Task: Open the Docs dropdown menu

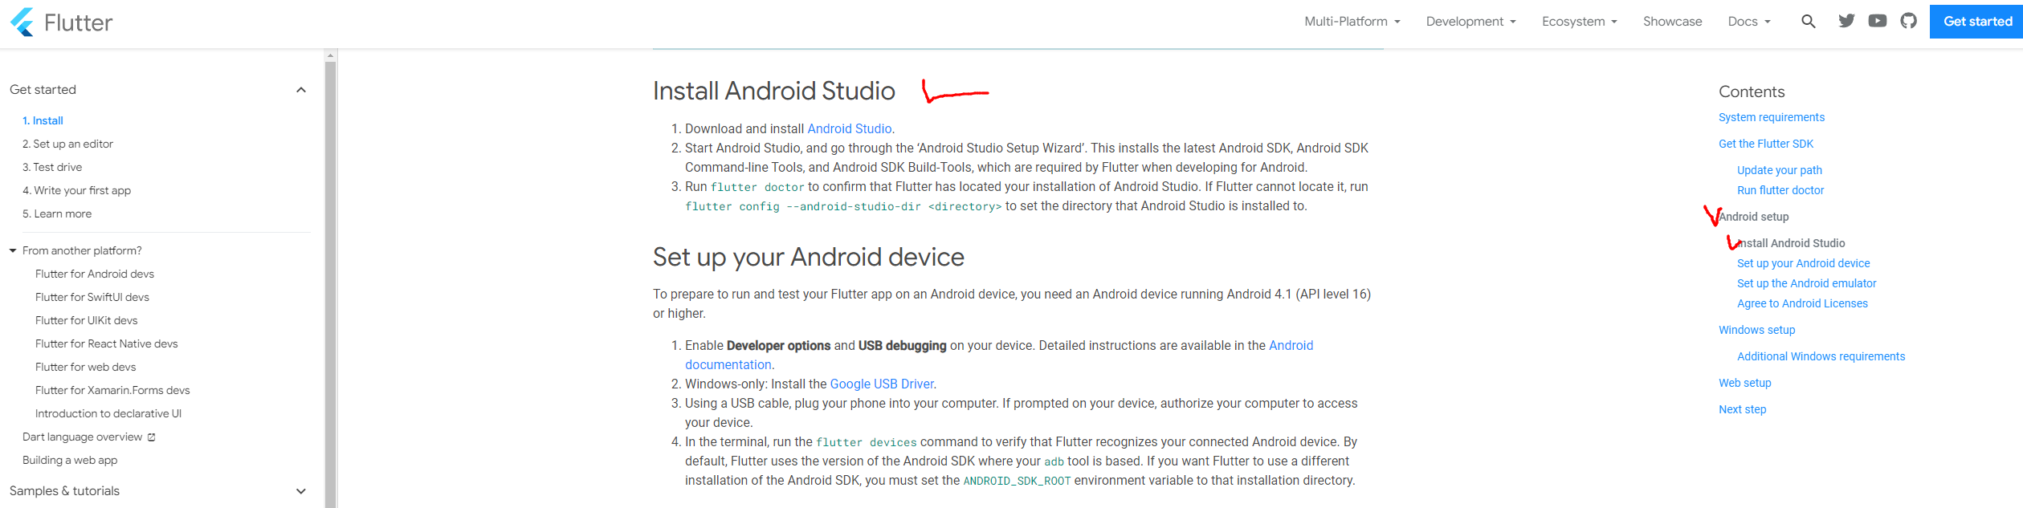Action: coord(1750,22)
